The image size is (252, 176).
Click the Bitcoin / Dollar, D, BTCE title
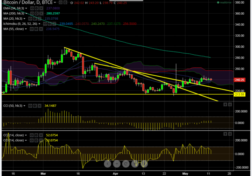pyautogui.click(x=28, y=2)
